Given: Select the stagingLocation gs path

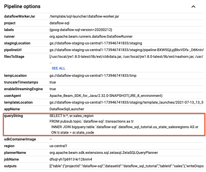Looking at the screenshot, I should point(96,43).
